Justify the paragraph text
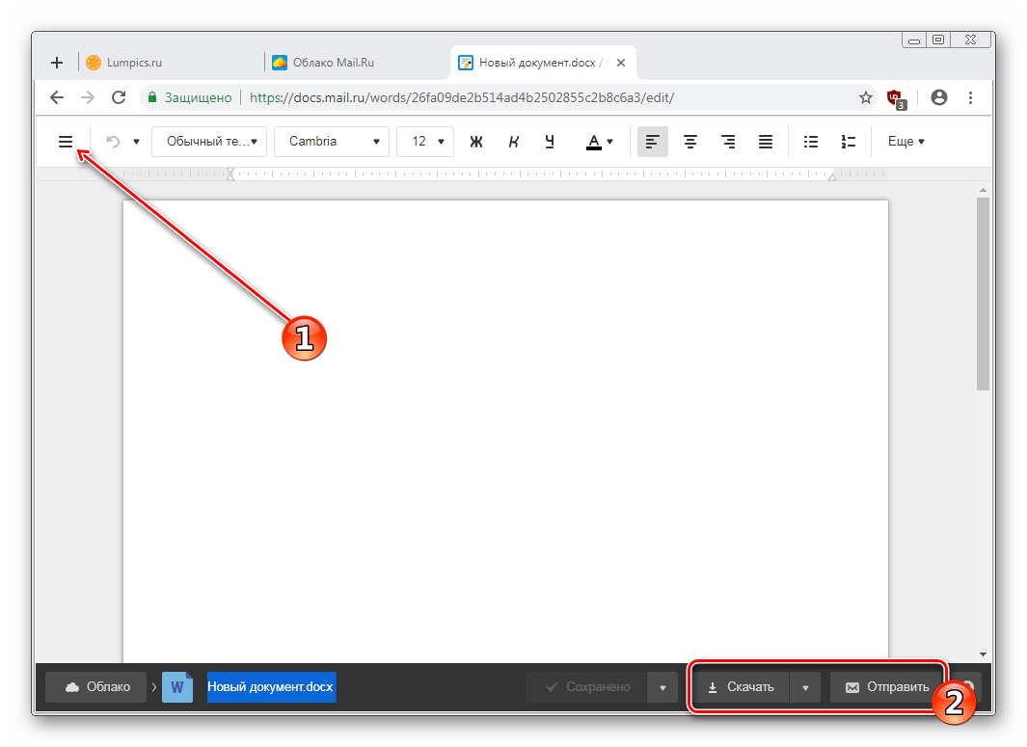1027x747 pixels. click(x=765, y=142)
